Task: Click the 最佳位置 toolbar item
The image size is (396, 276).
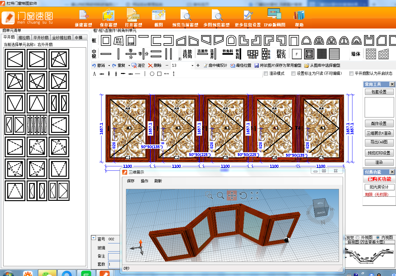Action: [241, 65]
